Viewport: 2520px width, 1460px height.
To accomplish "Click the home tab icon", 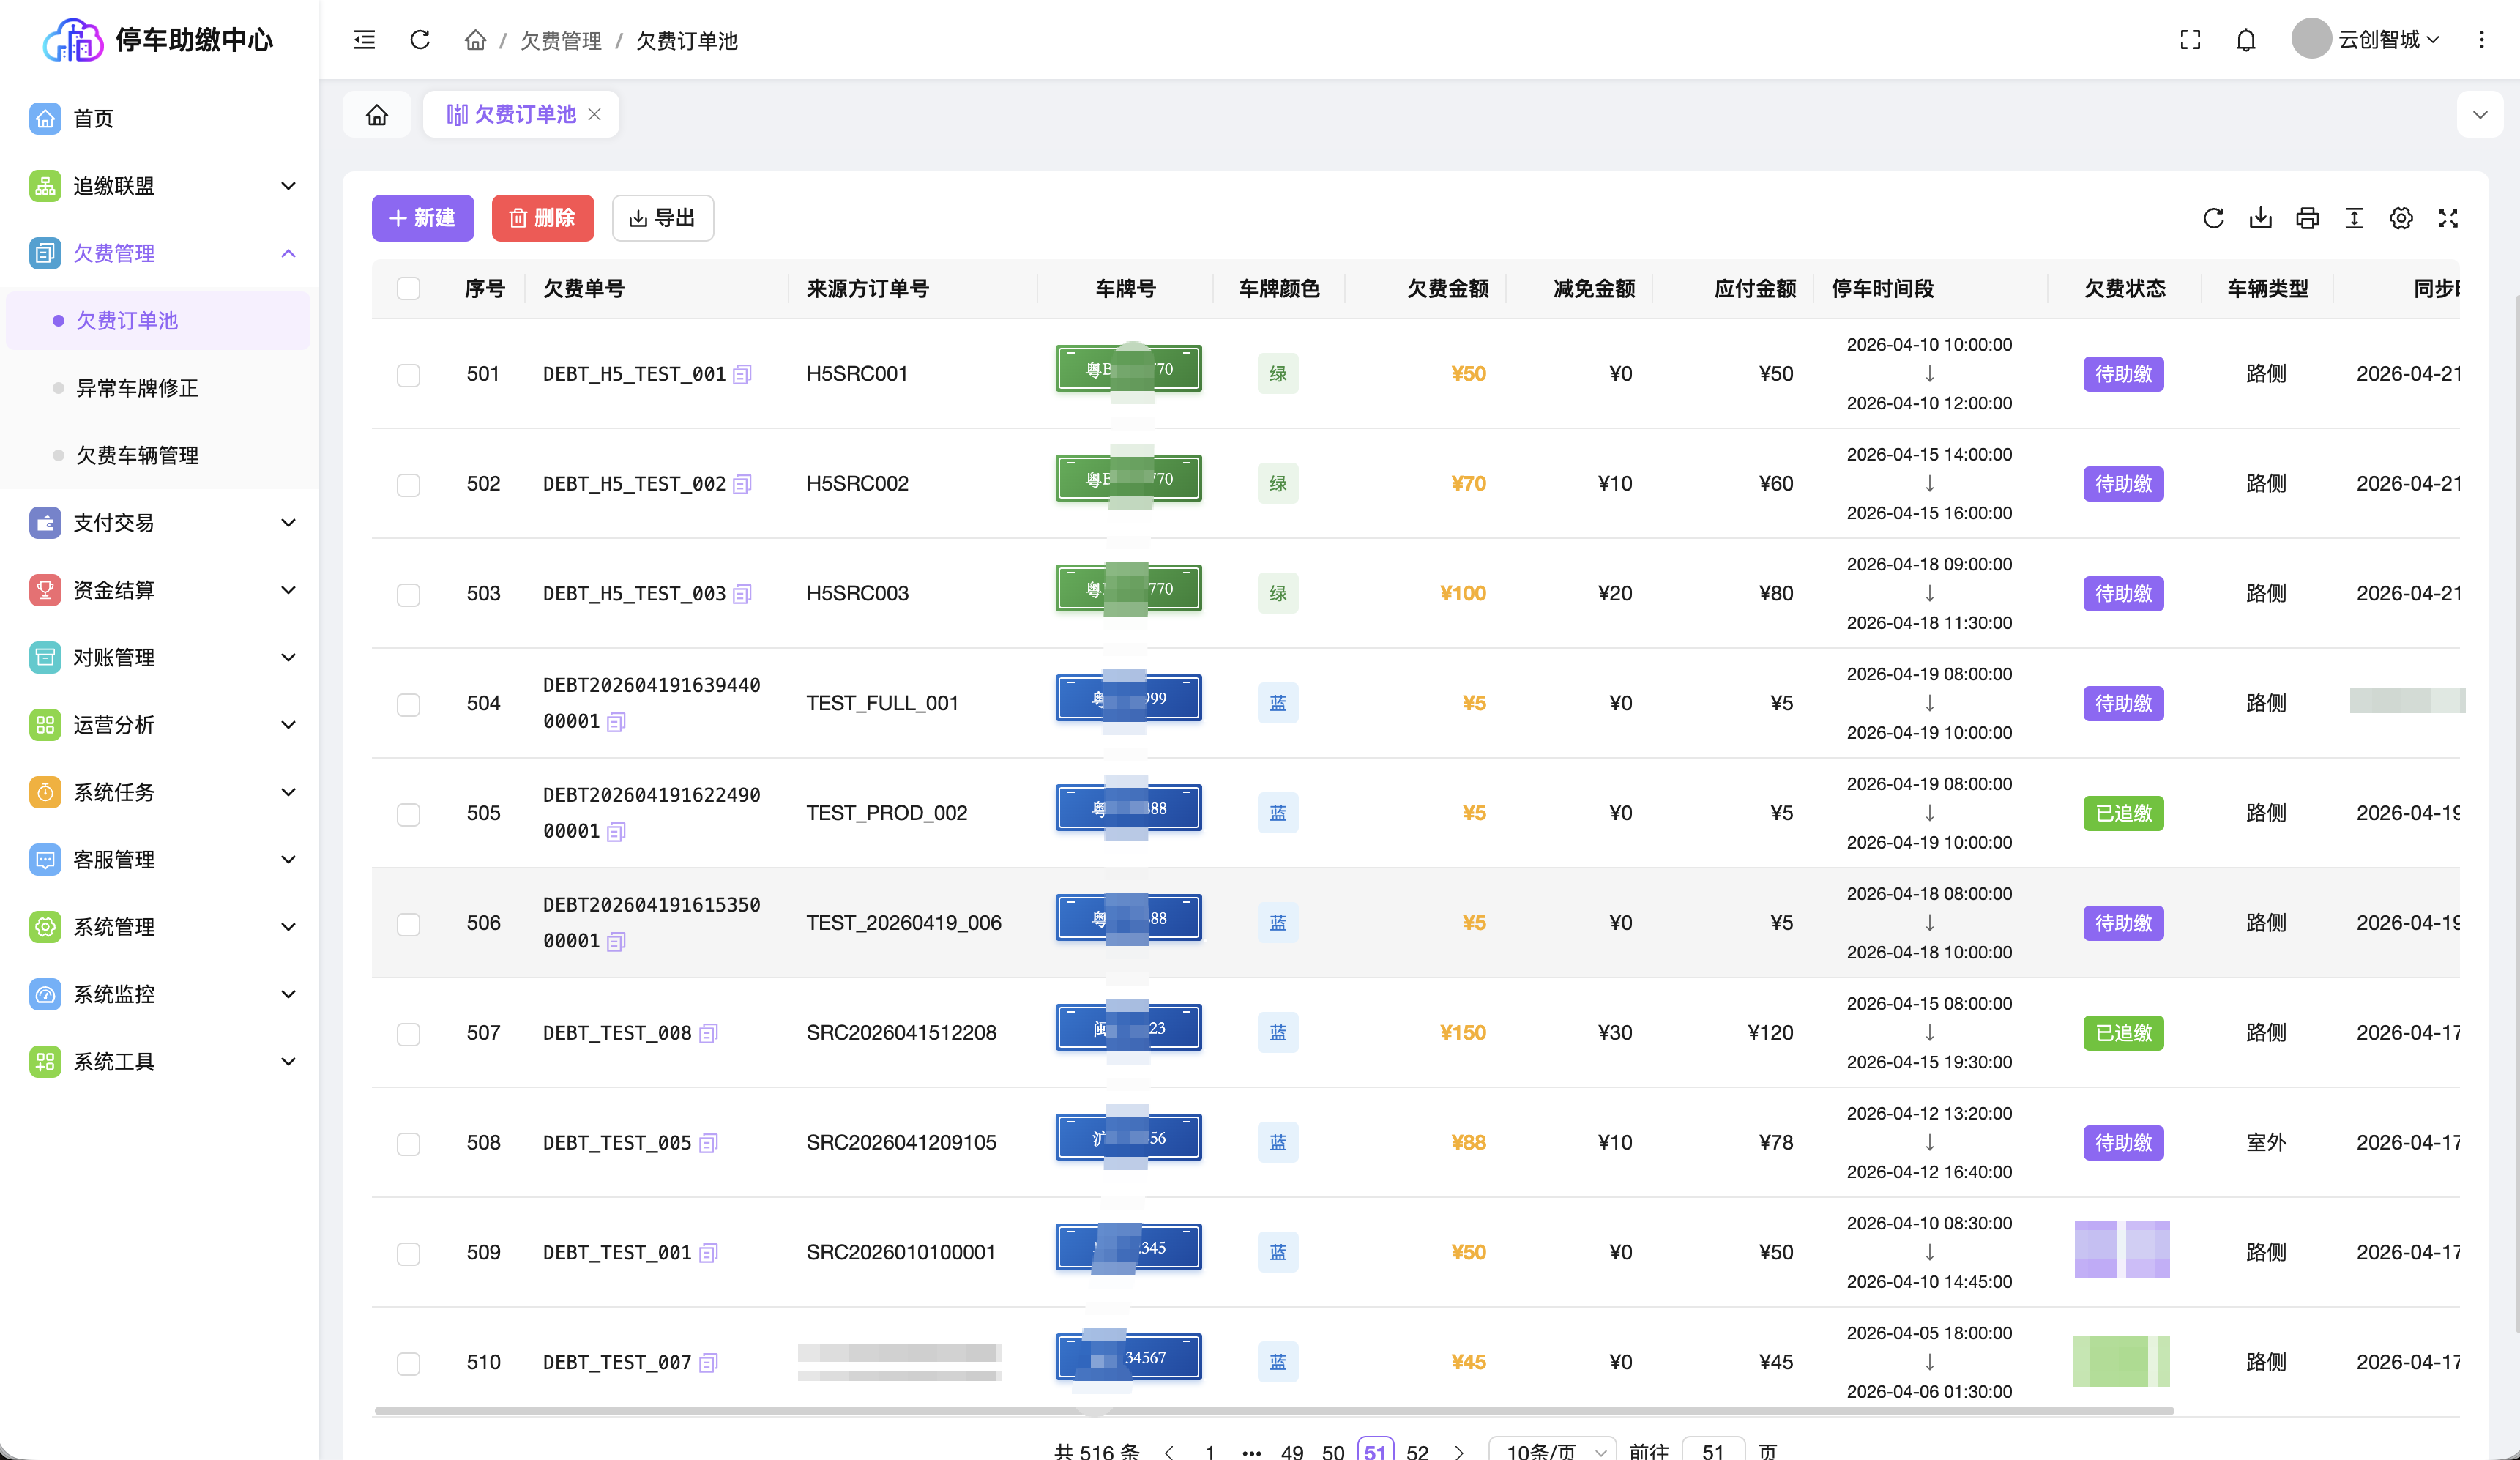I will [x=377, y=115].
